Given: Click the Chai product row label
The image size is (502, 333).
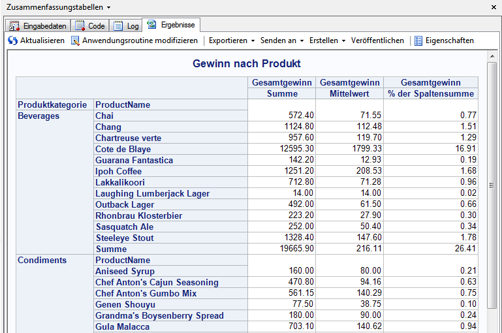Looking at the screenshot, I should (x=104, y=116).
